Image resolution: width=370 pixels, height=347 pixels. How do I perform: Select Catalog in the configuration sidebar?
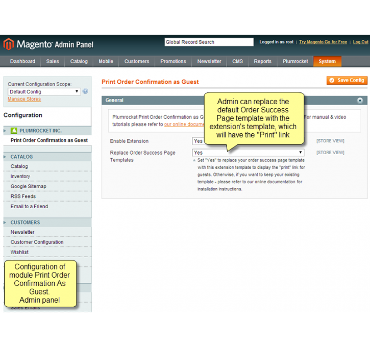19,166
